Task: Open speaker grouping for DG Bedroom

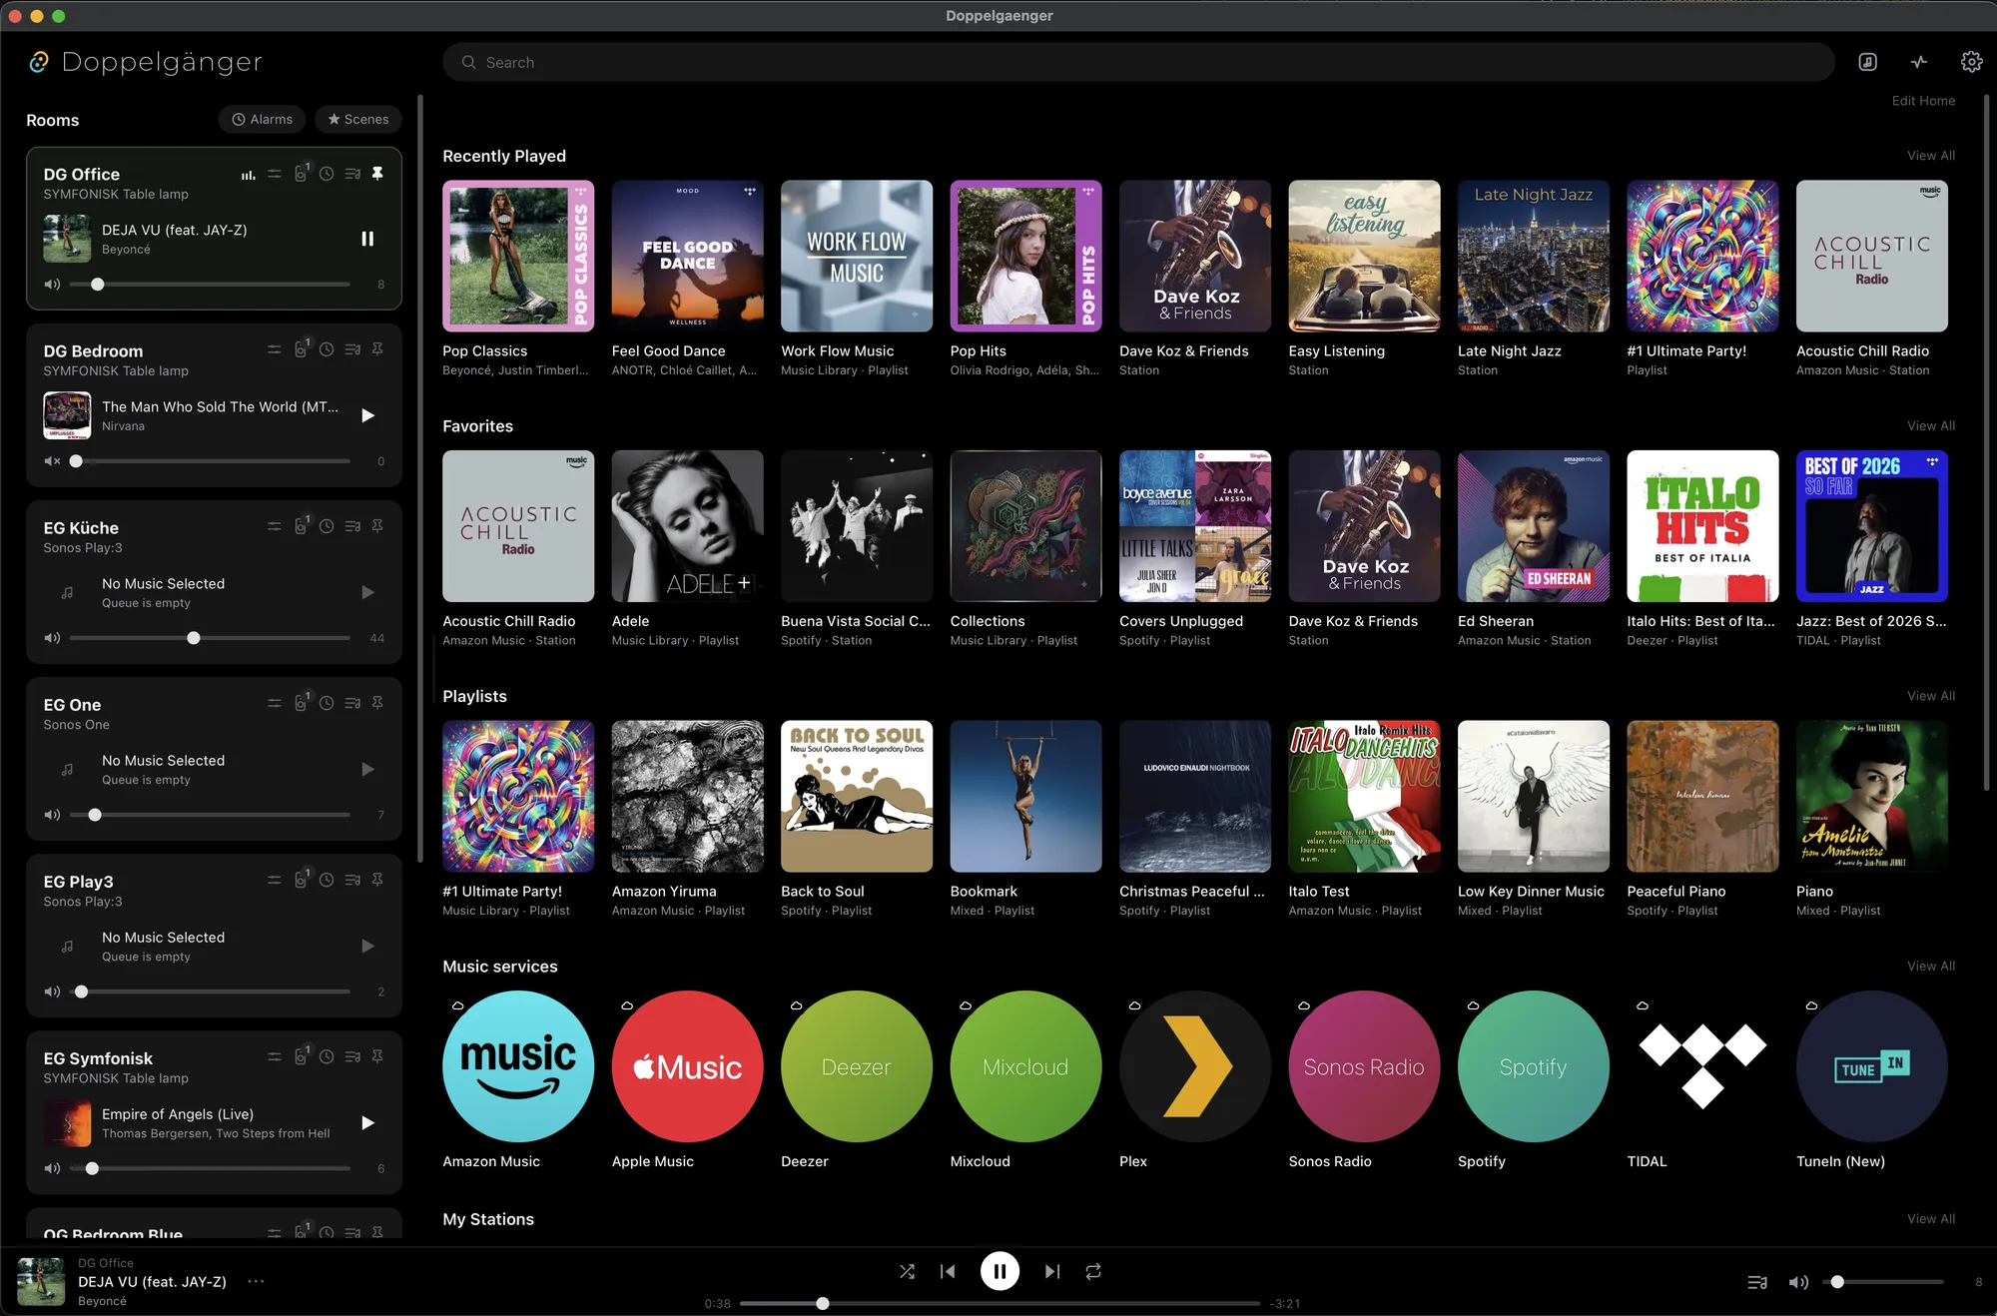Action: point(301,349)
